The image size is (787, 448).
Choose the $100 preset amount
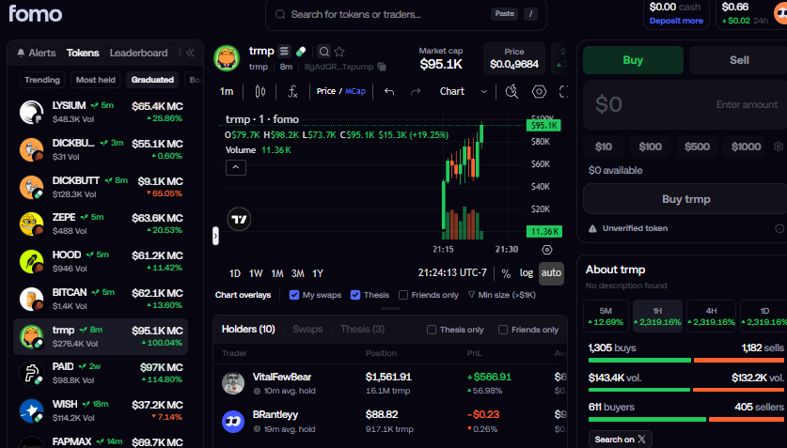click(x=650, y=147)
